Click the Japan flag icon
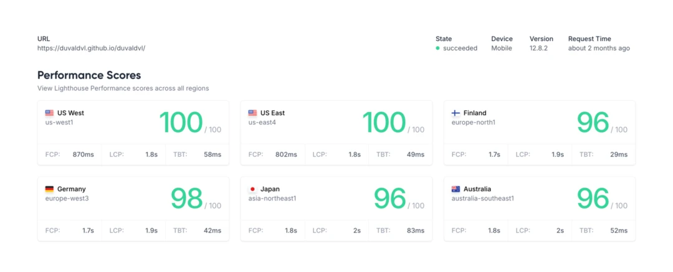The height and width of the screenshot is (272, 673). point(252,189)
